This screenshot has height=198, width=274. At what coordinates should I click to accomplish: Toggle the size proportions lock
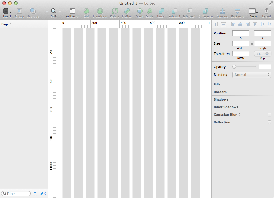252,44
